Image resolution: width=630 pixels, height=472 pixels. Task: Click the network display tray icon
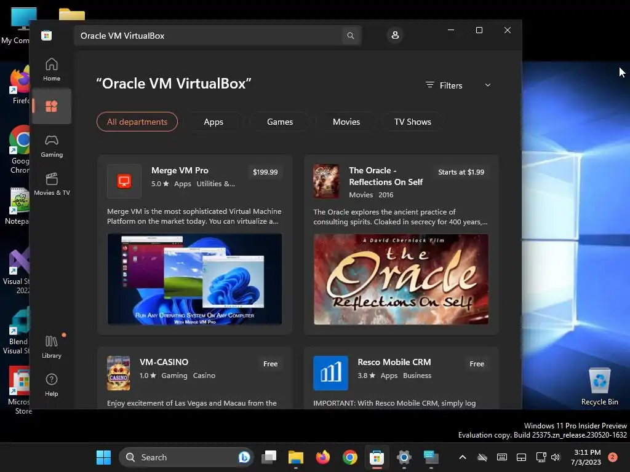[x=541, y=457]
